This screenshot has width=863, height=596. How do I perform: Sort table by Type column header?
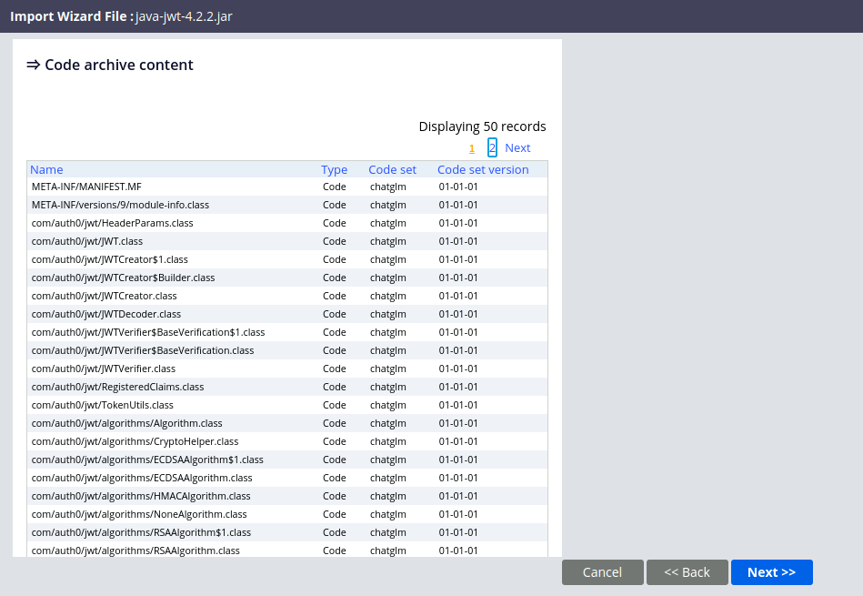(x=334, y=169)
